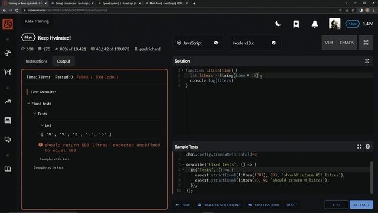Enable VIM keybinding mode

(x=329, y=43)
